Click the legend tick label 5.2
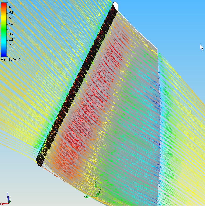The width and height of the screenshot is (205, 206). [x=11, y=18]
